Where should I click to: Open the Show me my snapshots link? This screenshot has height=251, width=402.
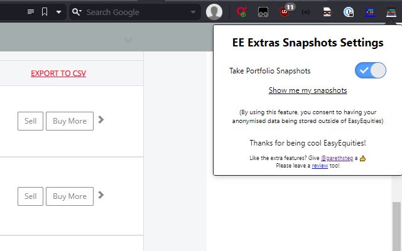[x=308, y=90]
